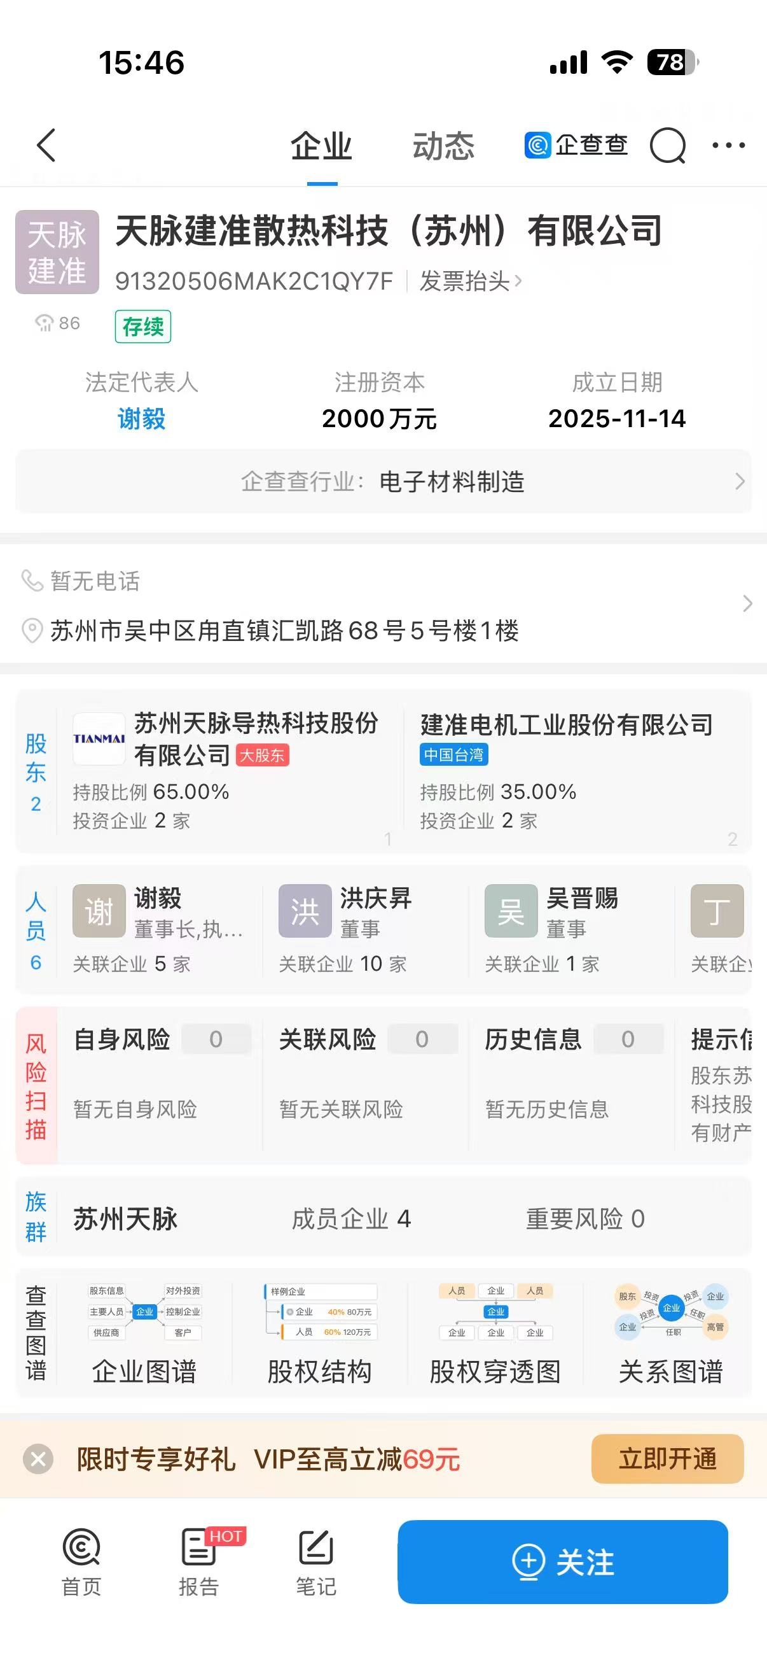Tap the 企查查 logo in header
Screen dimensions: 767x1669
[x=576, y=145]
